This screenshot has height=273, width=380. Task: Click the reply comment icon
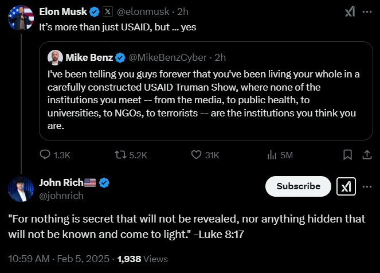pos(46,154)
